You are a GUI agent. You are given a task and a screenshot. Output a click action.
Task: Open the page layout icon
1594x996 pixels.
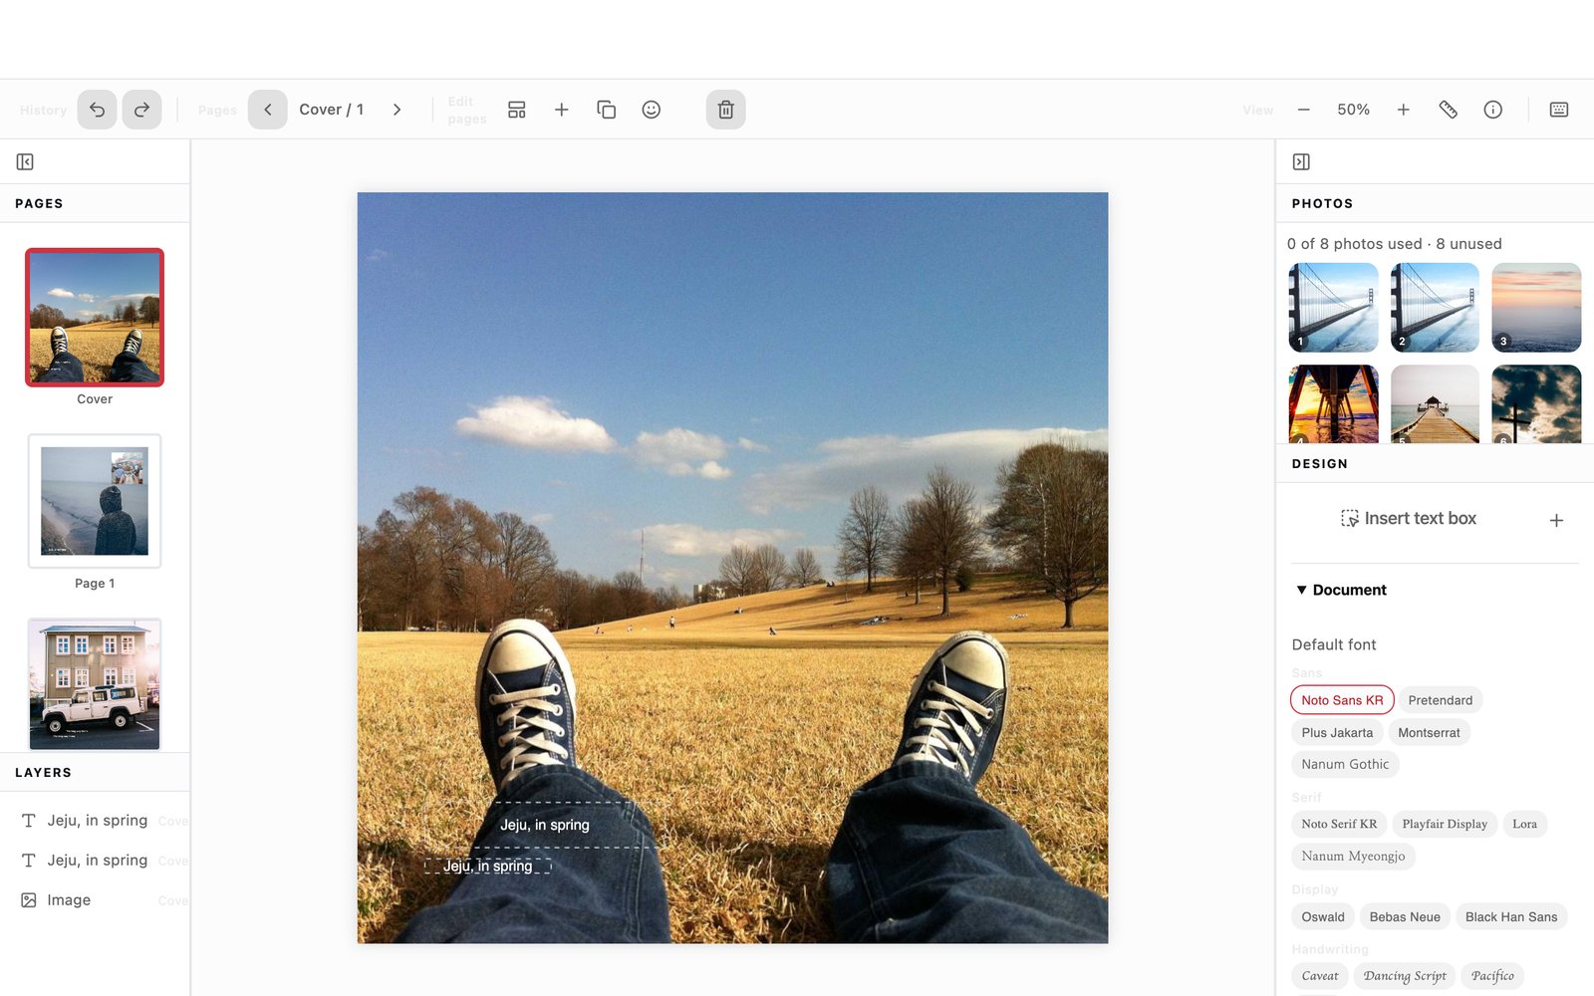click(516, 110)
